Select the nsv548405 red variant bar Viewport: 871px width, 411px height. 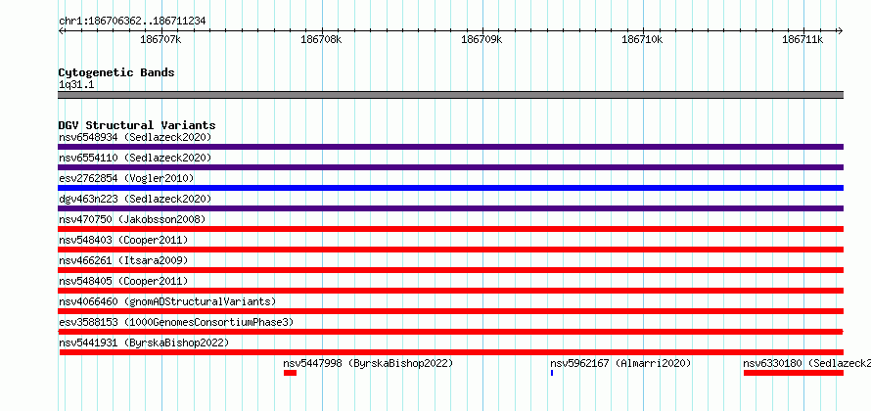click(x=450, y=291)
